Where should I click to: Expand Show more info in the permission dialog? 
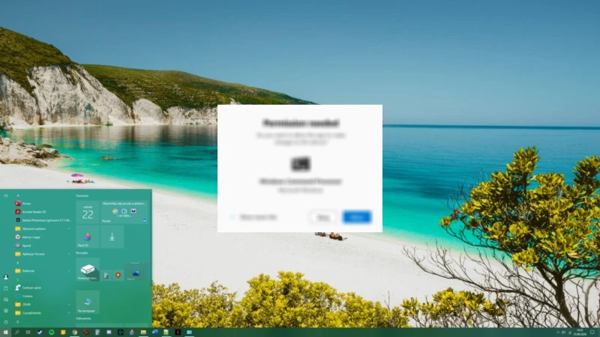tap(254, 217)
